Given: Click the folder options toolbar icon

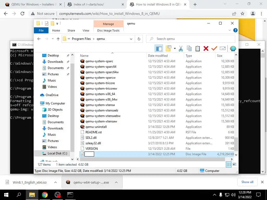Looking at the screenshot, I should click(168, 48).
